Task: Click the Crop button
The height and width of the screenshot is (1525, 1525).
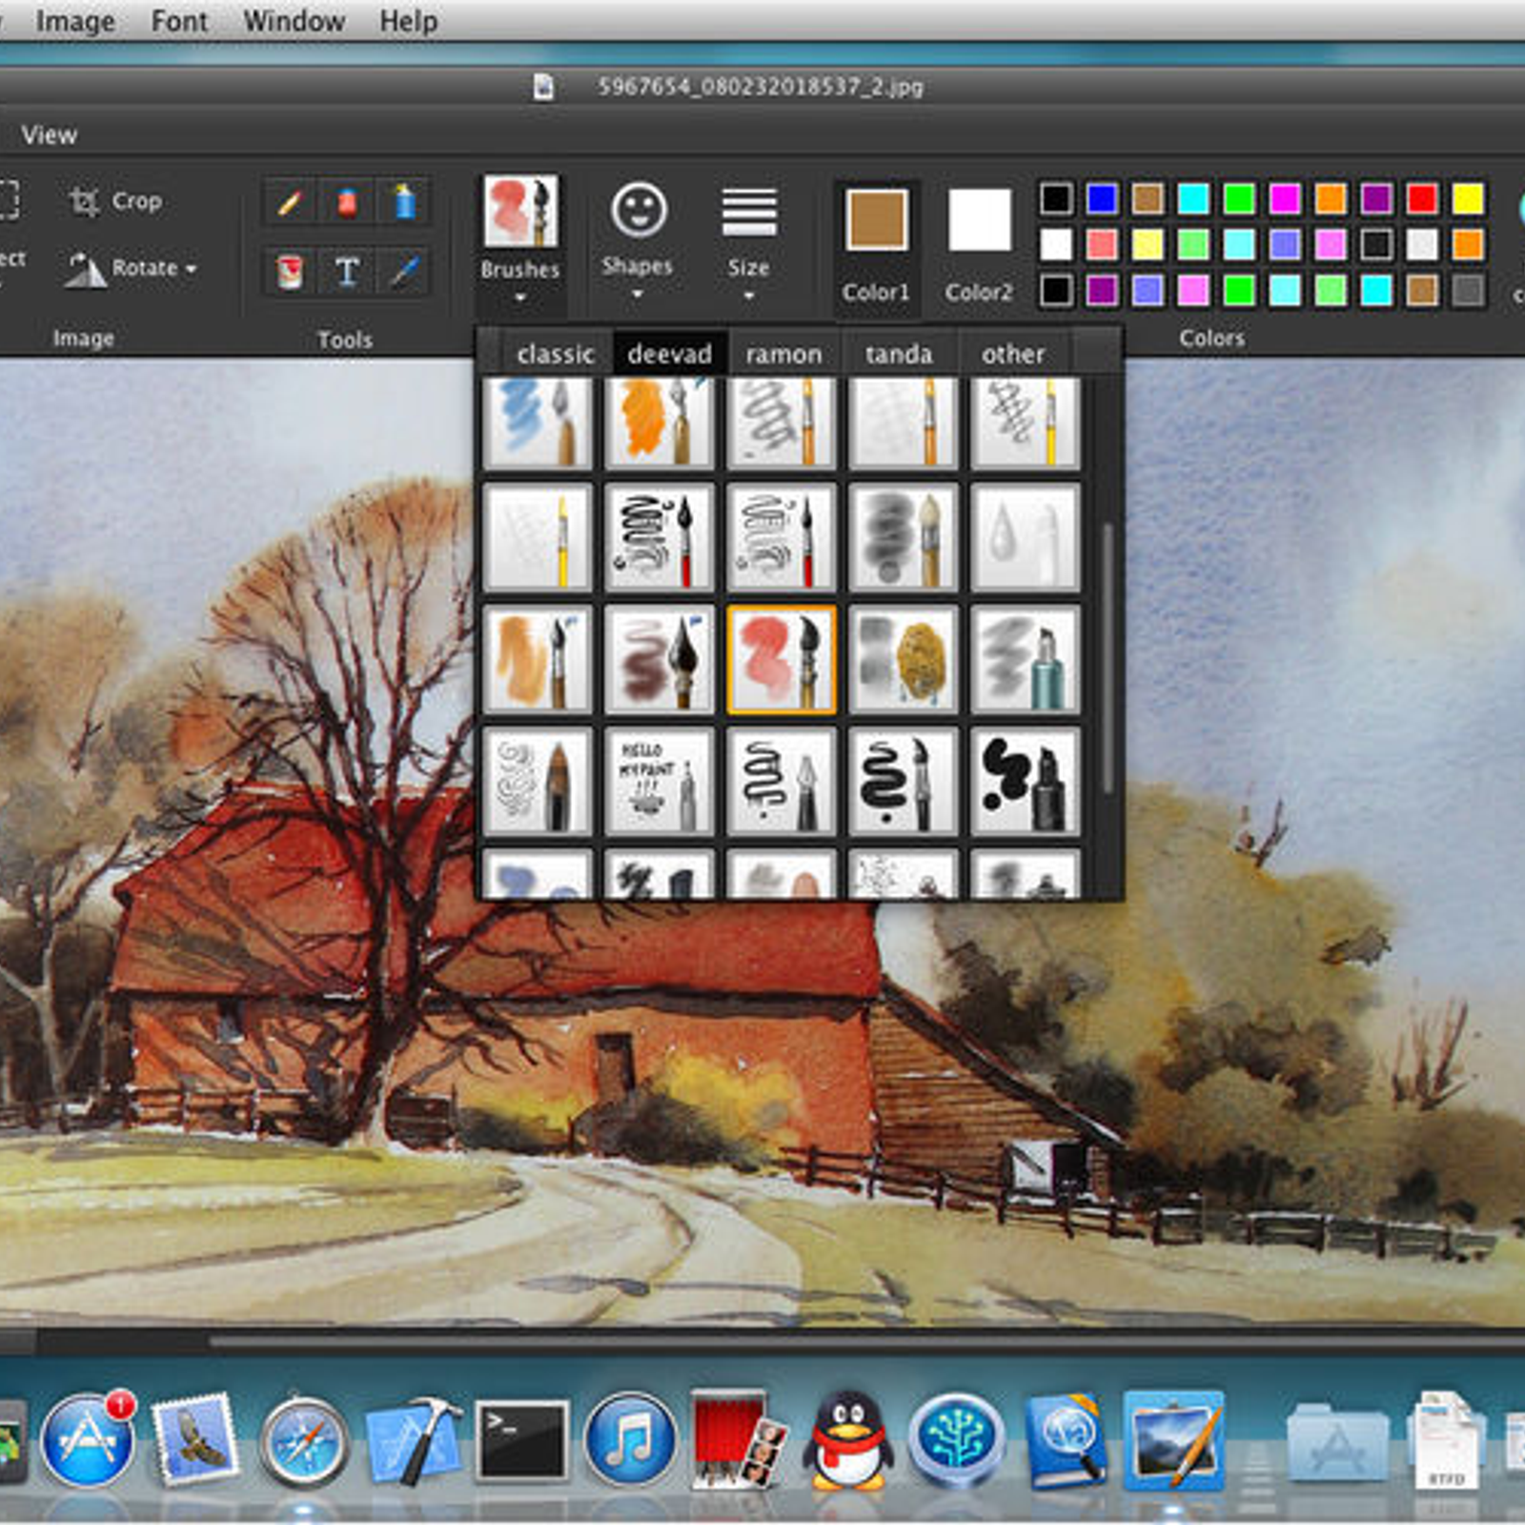Action: 116,201
